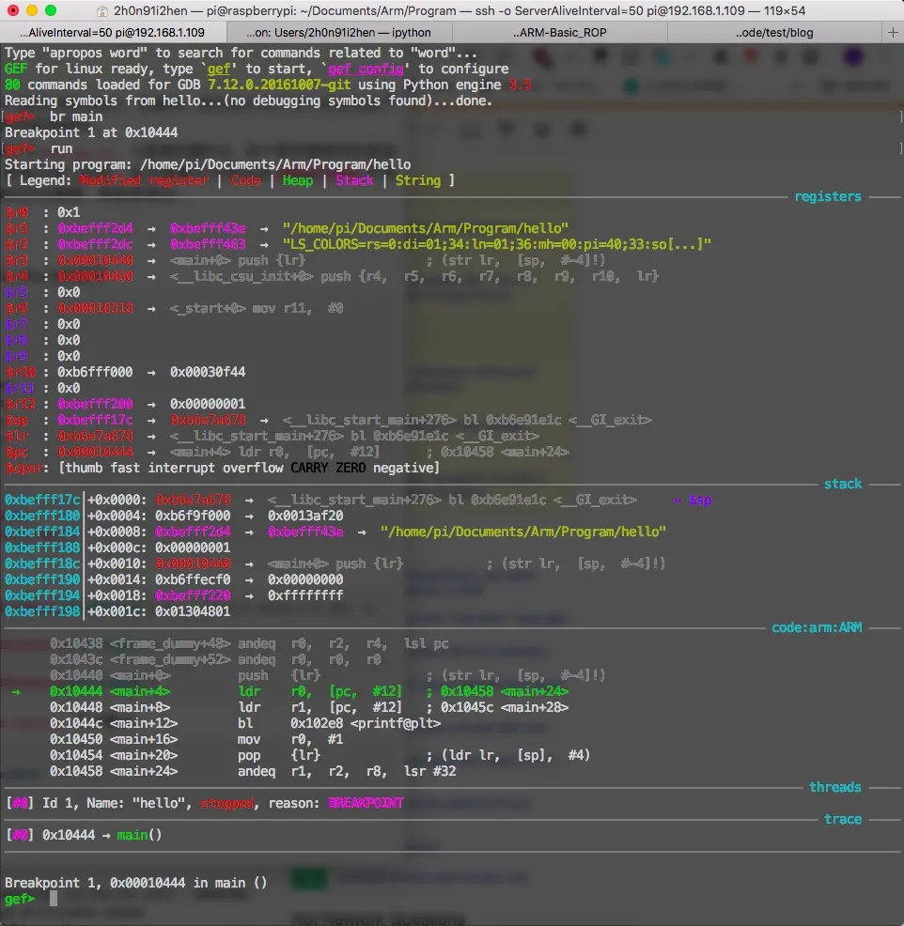Click $r3 value 0x00010440

coord(95,260)
